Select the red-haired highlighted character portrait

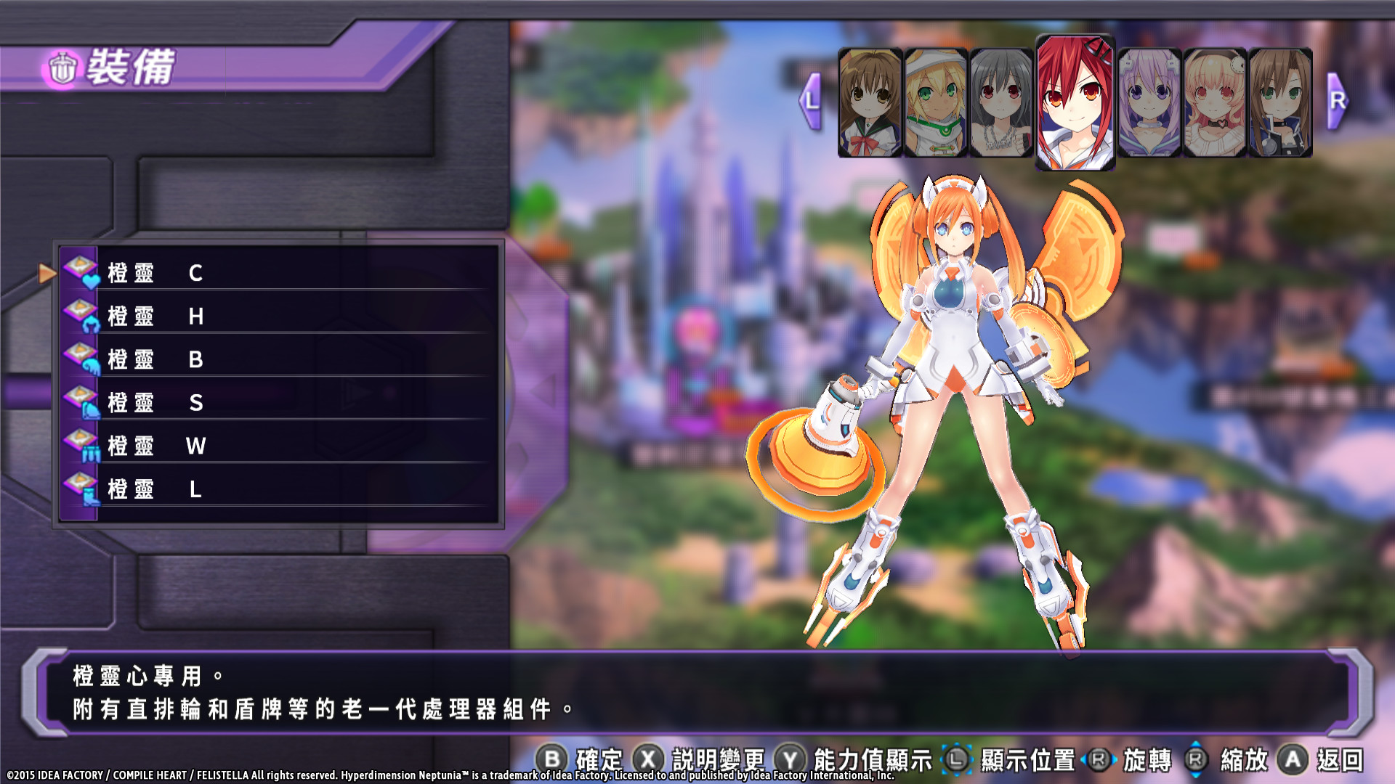click(x=1075, y=102)
